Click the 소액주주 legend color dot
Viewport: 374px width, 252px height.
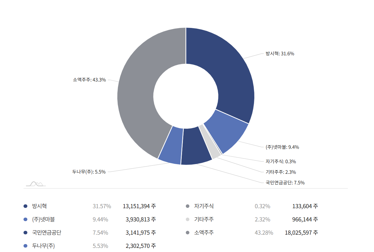coord(188,233)
